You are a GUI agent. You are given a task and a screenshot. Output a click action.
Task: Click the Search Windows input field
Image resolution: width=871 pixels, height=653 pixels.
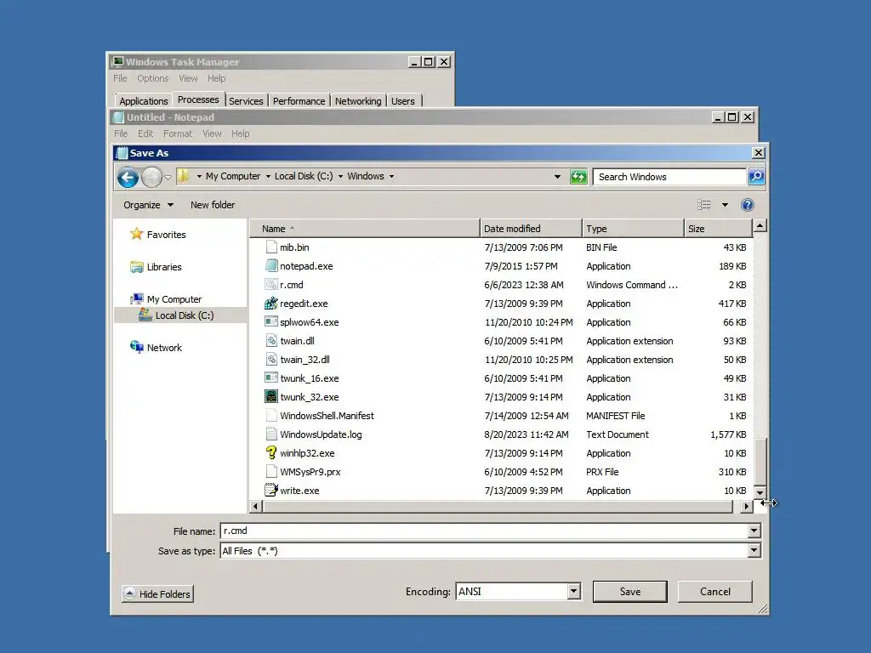click(669, 177)
